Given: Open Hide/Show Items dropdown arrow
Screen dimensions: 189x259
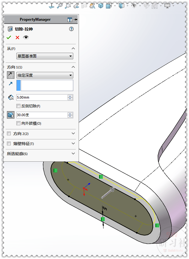Looking at the screenshot, I should [140, 6].
